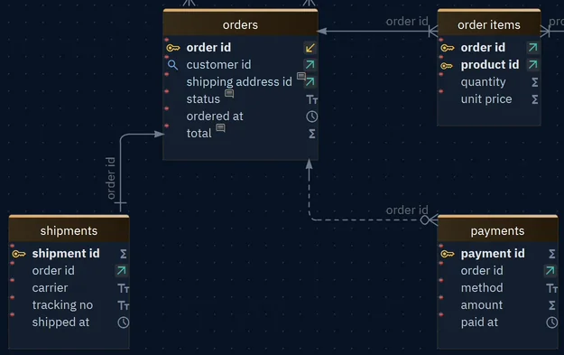Select the payments table header

(x=497, y=230)
